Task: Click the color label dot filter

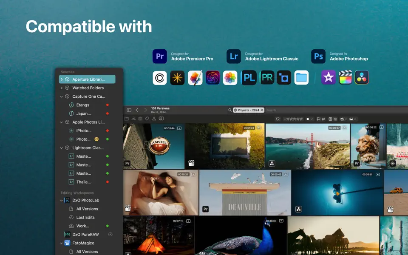Action: 308,119
